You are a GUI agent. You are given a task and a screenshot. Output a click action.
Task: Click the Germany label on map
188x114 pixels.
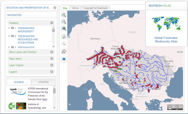pyautogui.click(x=95, y=39)
